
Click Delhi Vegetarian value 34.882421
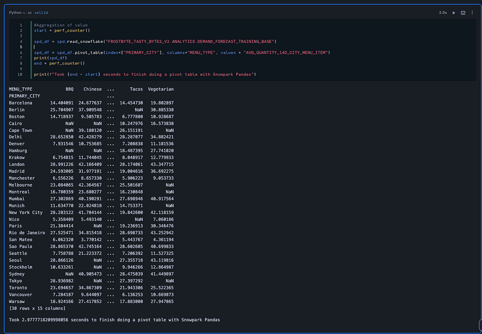pos(162,137)
